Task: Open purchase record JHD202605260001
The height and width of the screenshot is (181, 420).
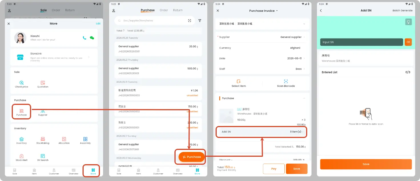Action: (x=158, y=49)
